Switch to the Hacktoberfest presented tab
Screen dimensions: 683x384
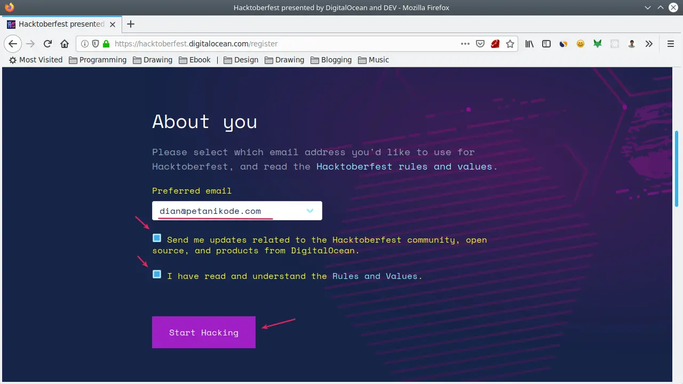[61, 24]
